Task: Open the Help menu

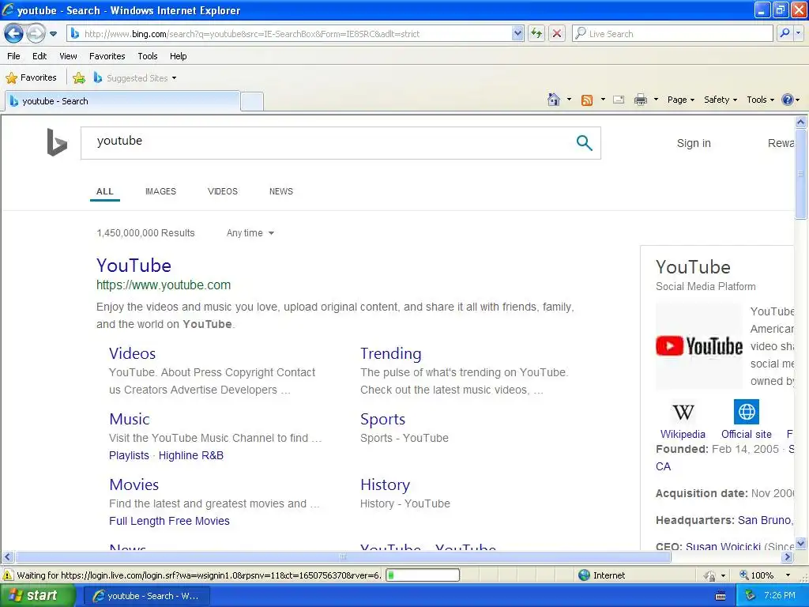Action: [178, 56]
